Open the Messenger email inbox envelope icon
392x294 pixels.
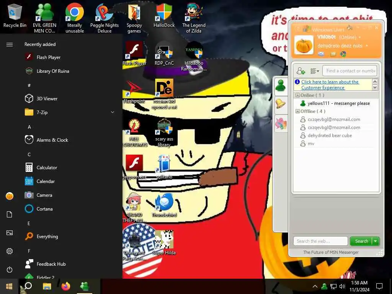click(321, 54)
